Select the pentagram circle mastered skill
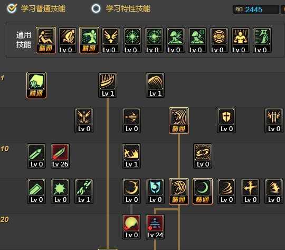Screen dimensions: 285x250 [179, 191]
